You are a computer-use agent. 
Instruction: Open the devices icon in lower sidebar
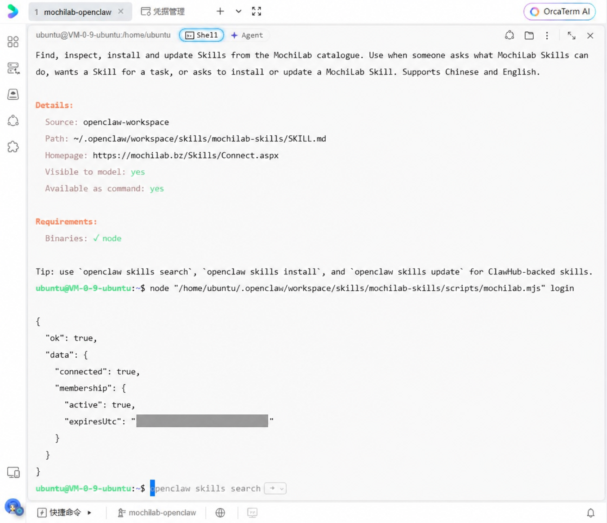tap(13, 473)
